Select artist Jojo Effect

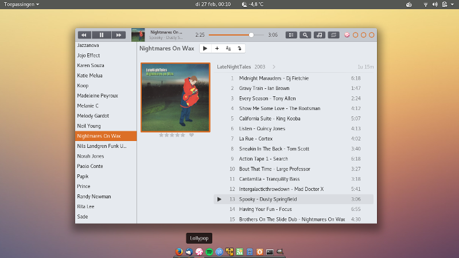pyautogui.click(x=106, y=55)
